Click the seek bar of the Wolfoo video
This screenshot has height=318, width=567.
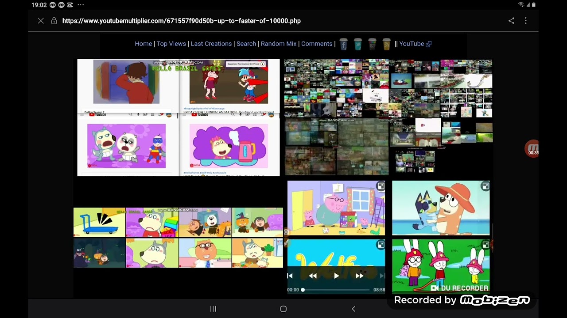336,290
